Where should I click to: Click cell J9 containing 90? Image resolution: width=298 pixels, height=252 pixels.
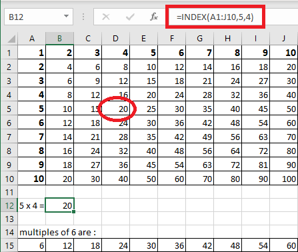tap(284, 165)
